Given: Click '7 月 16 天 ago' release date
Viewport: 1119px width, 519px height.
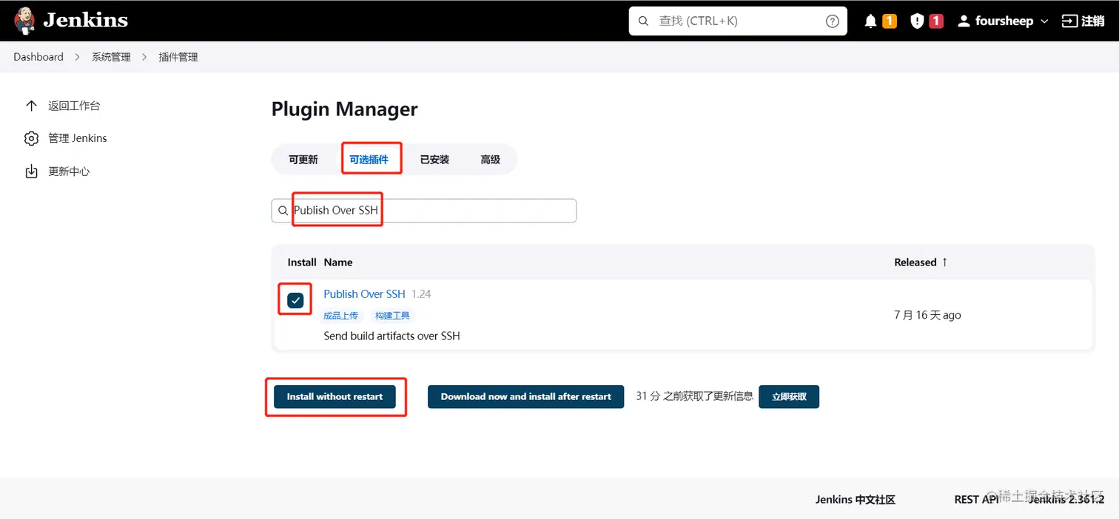Looking at the screenshot, I should pos(927,315).
